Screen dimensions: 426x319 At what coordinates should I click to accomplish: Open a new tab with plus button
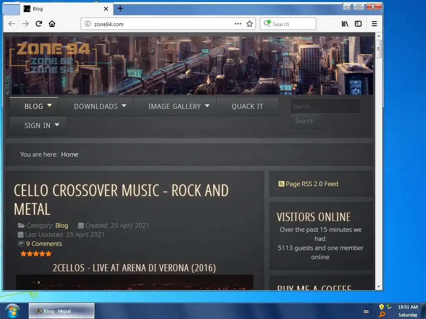click(120, 9)
